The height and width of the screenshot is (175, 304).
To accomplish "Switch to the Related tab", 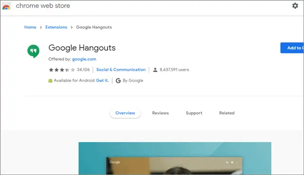I will click(227, 113).
